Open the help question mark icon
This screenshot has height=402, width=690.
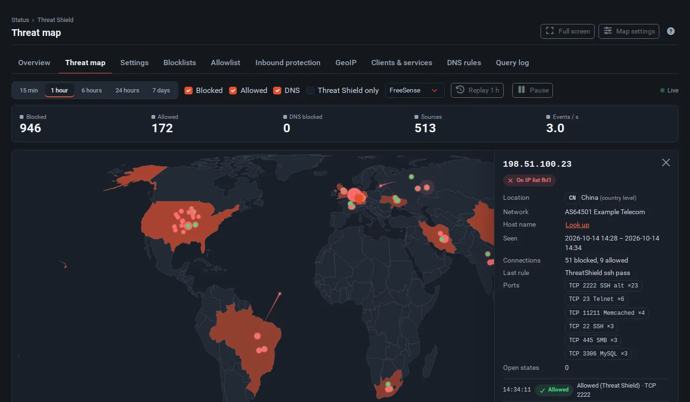click(671, 31)
